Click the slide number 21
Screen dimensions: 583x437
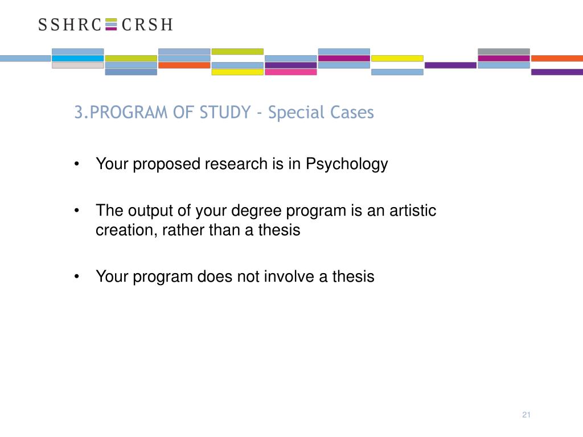pyautogui.click(x=526, y=415)
